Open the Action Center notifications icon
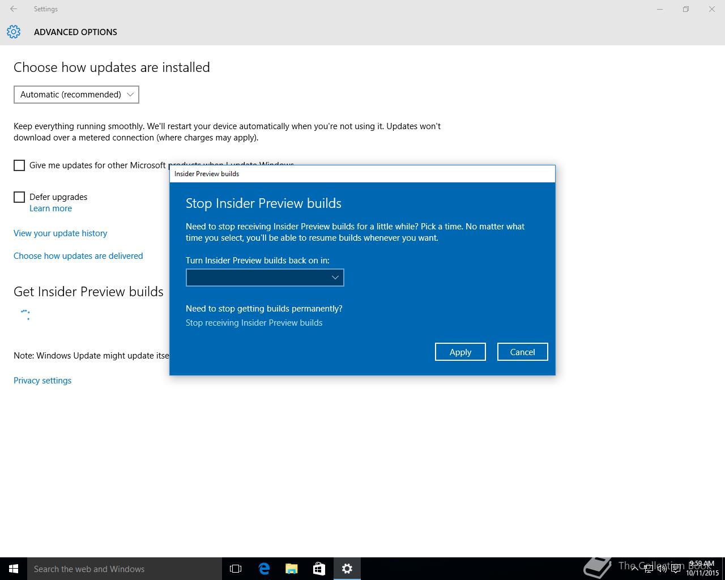 676,569
